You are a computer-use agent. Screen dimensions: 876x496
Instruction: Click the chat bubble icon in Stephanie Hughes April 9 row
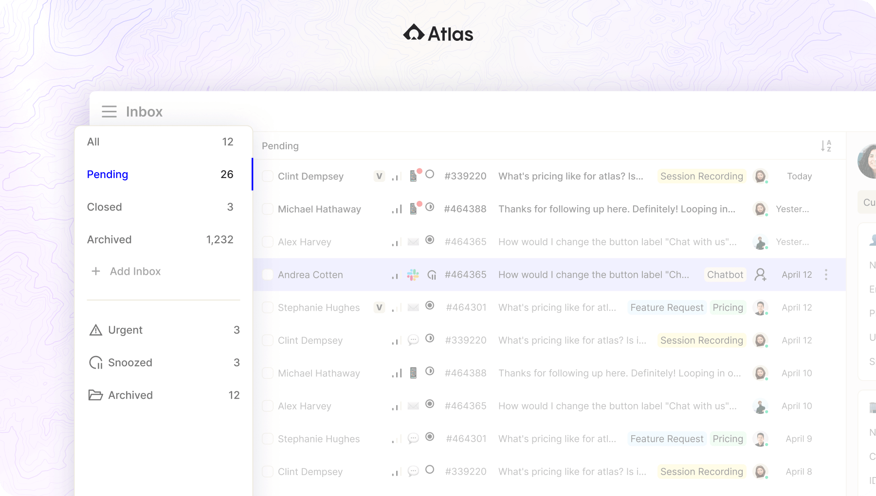[x=413, y=439]
